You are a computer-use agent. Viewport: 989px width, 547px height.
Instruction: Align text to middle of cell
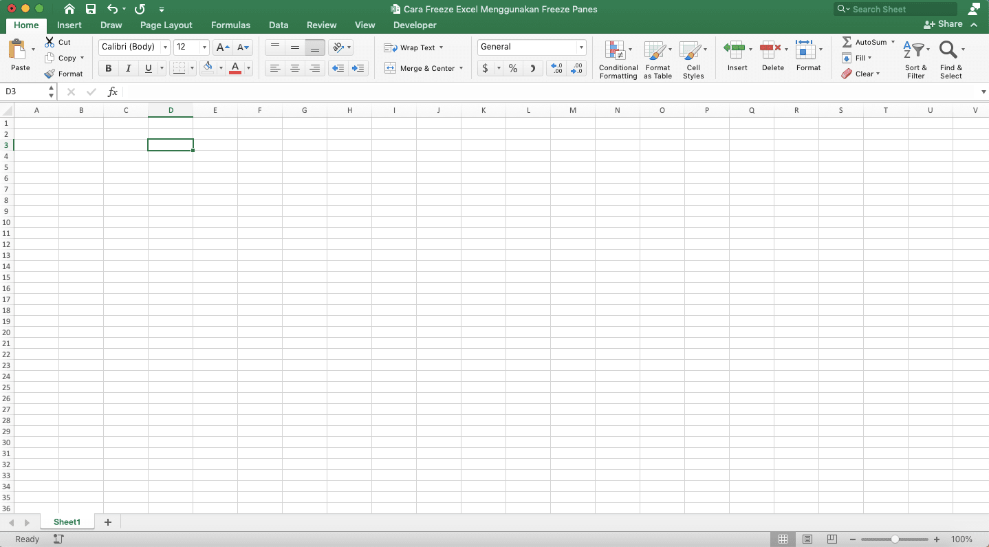tap(295, 47)
